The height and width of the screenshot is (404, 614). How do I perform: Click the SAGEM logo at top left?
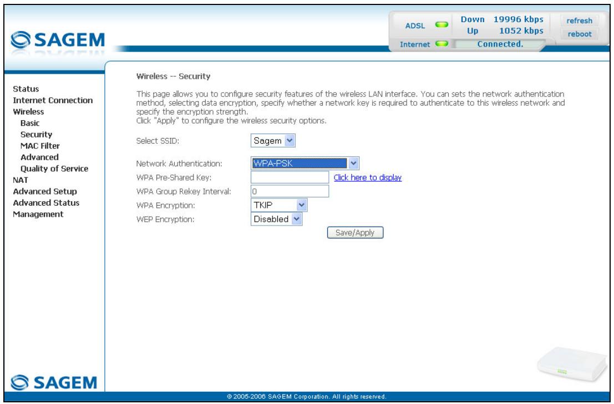pos(58,40)
